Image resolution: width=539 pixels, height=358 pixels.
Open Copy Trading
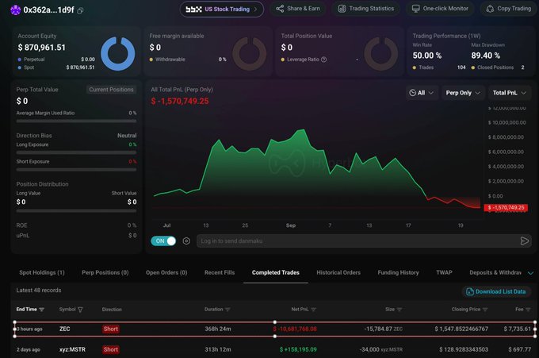(509, 9)
